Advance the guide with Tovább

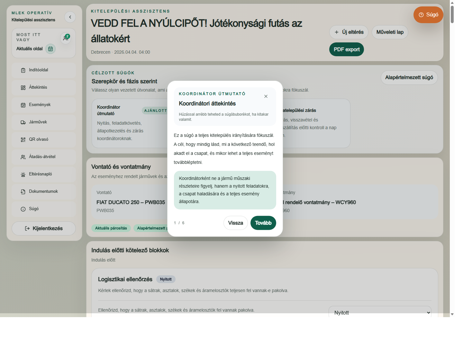click(263, 223)
